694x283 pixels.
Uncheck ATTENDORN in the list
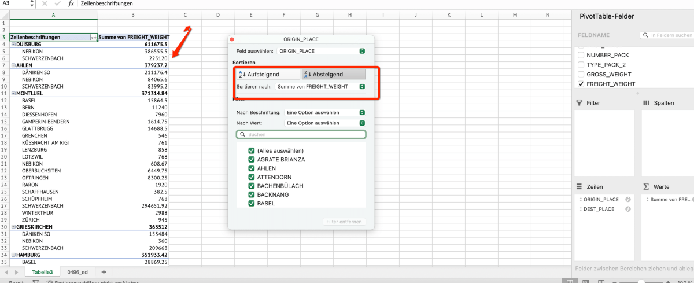[x=252, y=177]
